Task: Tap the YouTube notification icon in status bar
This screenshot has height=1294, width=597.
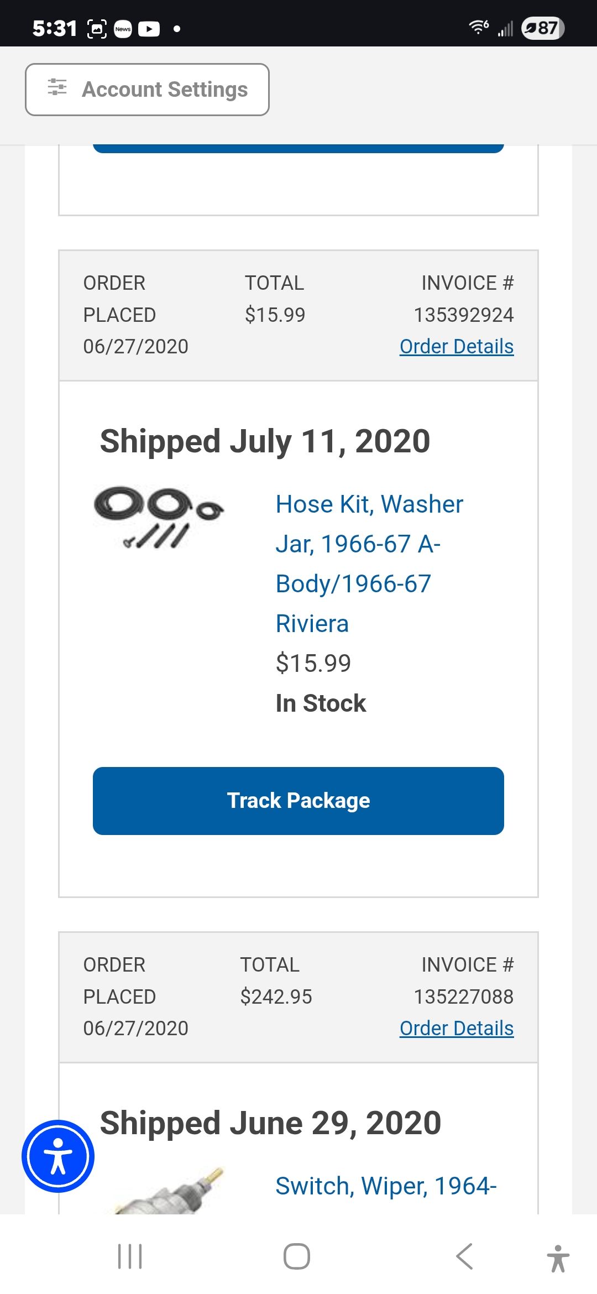Action: 149,29
